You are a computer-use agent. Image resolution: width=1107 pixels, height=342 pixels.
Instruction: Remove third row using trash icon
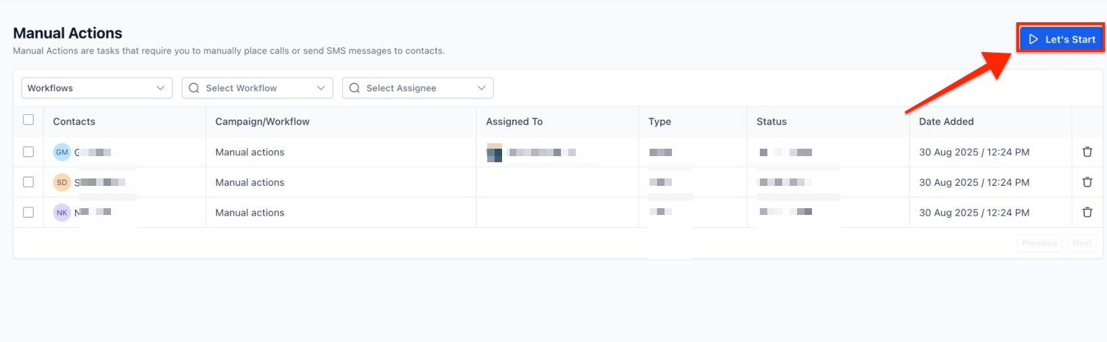[x=1087, y=212]
